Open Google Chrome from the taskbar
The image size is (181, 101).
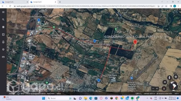(117, 98)
